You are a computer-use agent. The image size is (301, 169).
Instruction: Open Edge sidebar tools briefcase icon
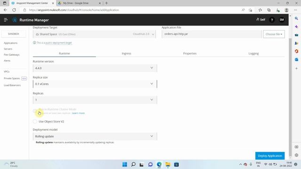point(296,35)
